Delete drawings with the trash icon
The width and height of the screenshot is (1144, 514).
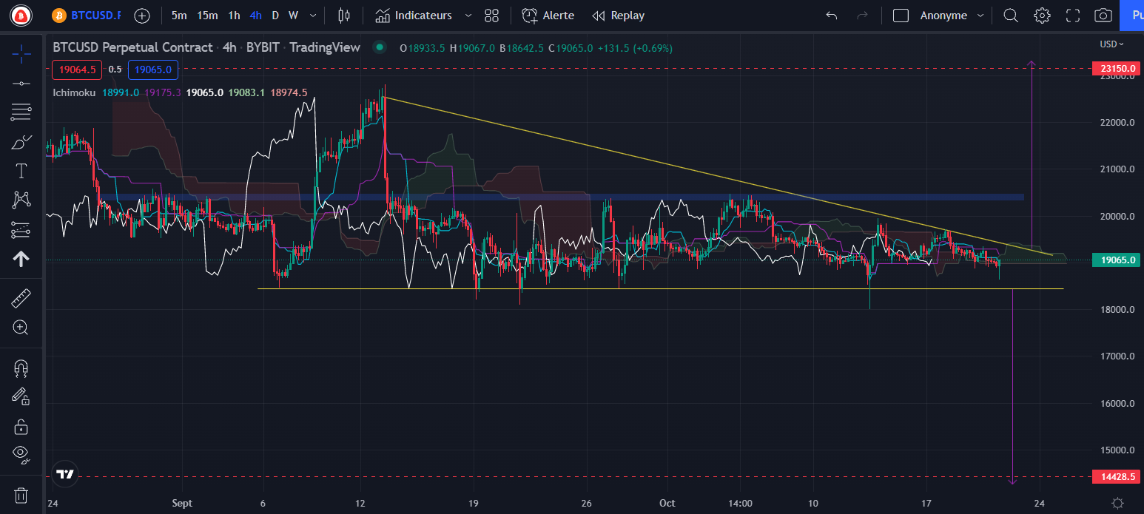21,495
